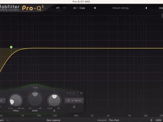Click the Q value readout above the Q knob
The image size is (163, 122).
[x=54, y=91]
